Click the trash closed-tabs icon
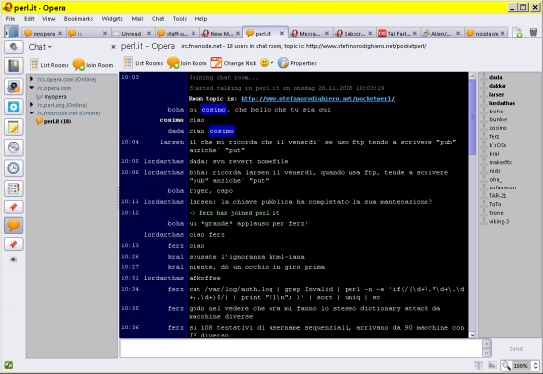543x374 pixels. pyautogui.click(x=533, y=33)
